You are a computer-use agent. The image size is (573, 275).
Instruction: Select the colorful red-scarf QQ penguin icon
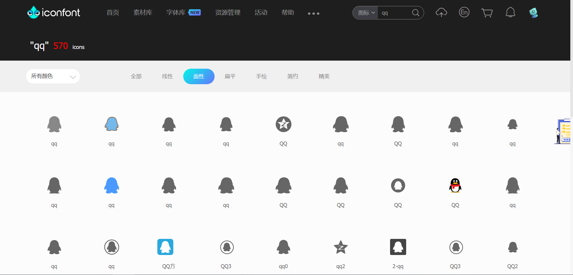455,185
